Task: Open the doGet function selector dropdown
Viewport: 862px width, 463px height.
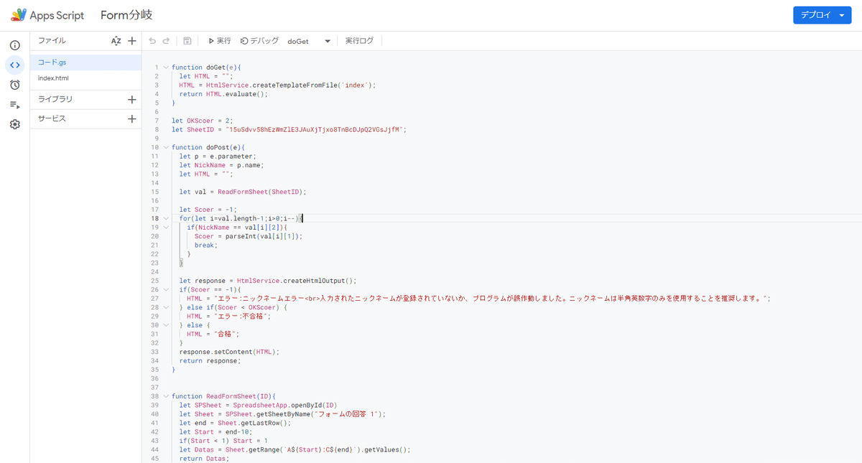Action: [x=309, y=41]
